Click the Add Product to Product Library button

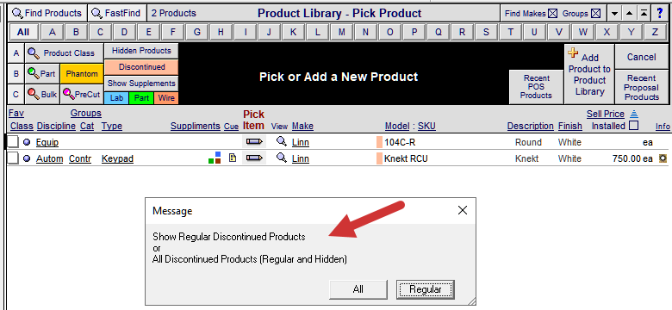(x=589, y=74)
